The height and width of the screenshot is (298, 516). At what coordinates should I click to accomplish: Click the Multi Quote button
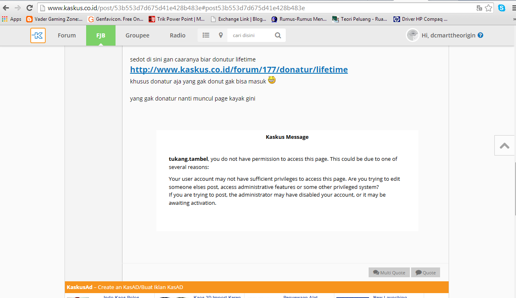(x=389, y=272)
